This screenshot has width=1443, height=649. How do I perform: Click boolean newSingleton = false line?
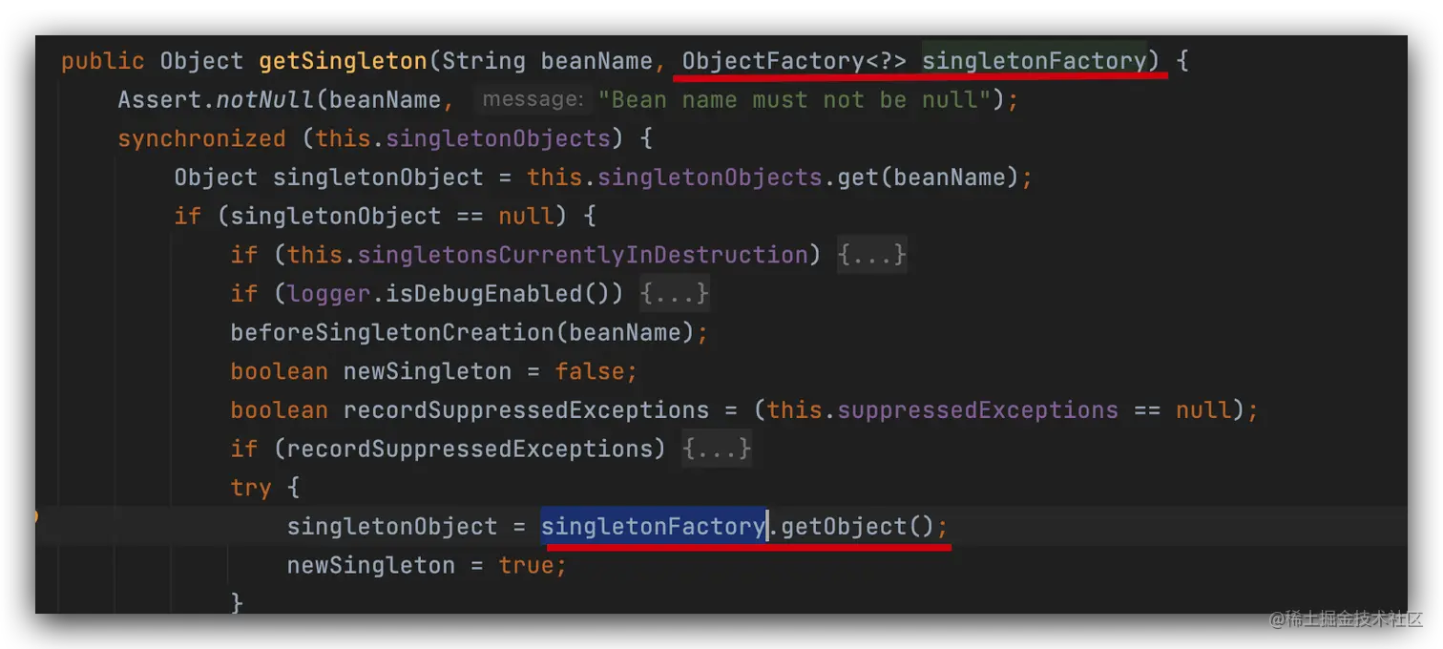(x=433, y=371)
